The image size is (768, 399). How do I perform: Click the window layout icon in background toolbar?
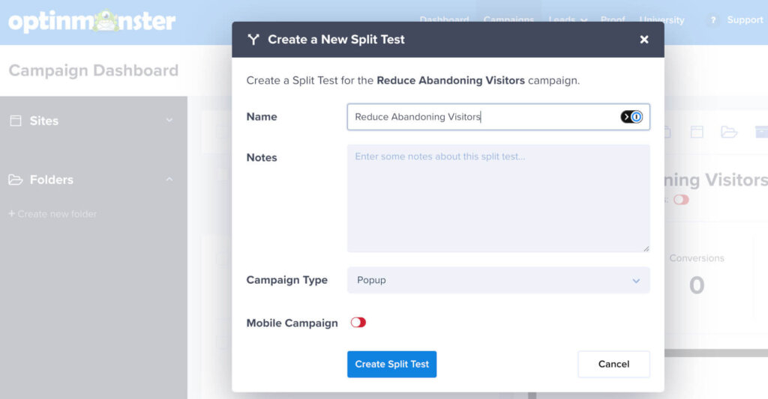[697, 132]
